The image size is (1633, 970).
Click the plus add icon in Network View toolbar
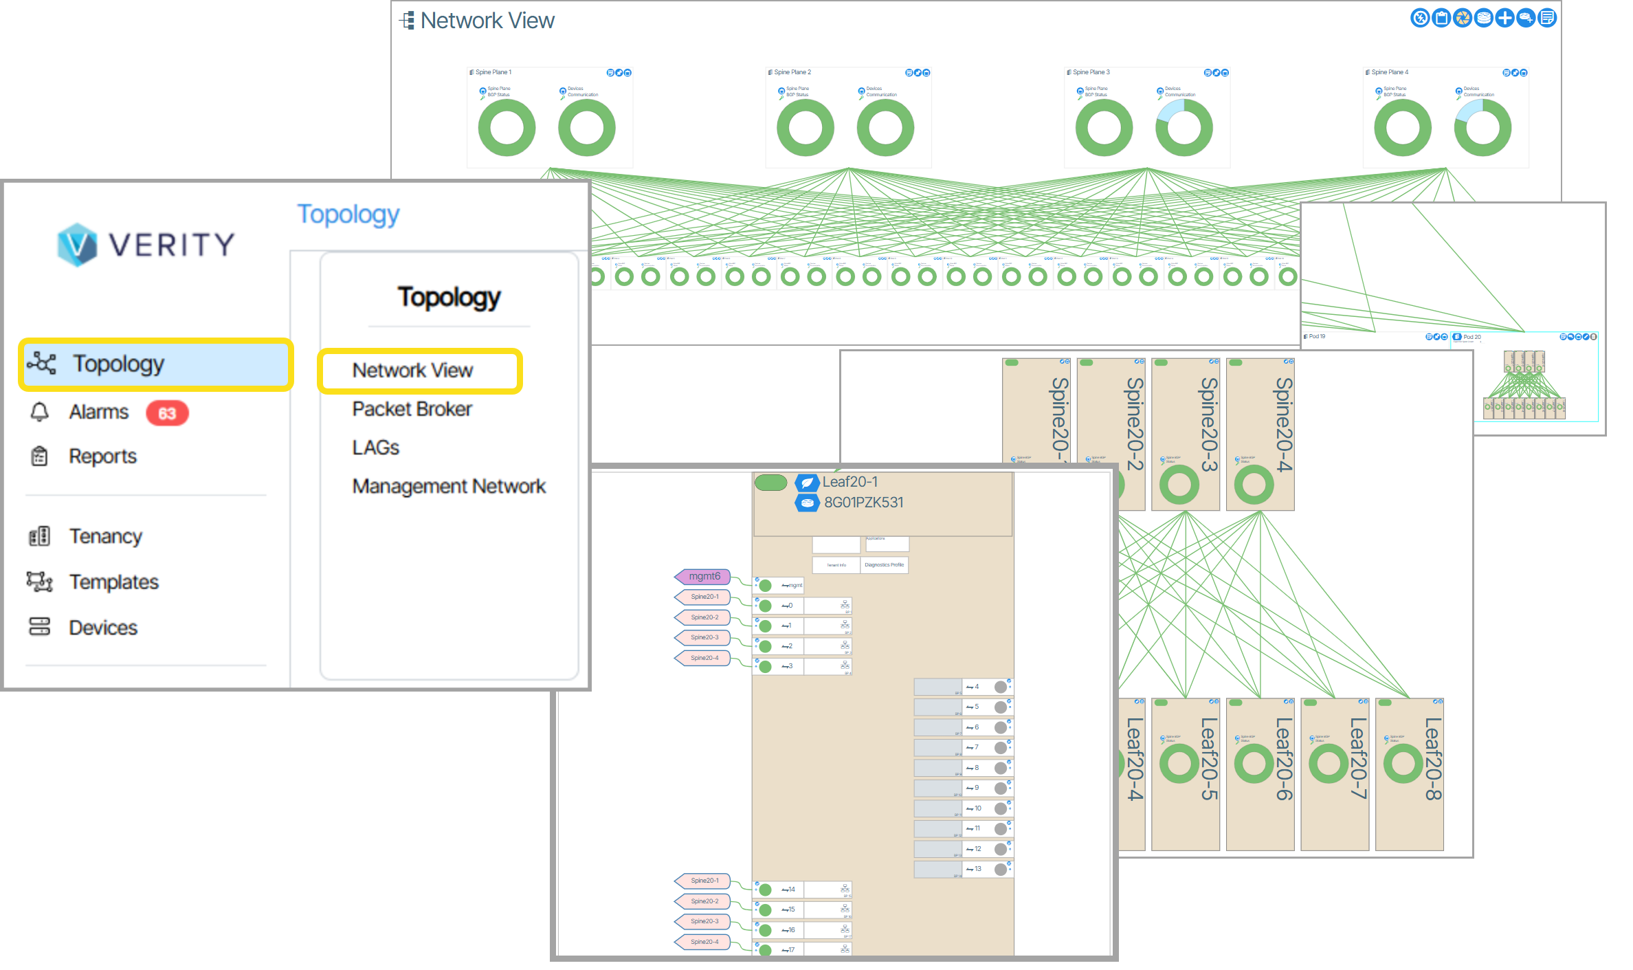coord(1504,18)
